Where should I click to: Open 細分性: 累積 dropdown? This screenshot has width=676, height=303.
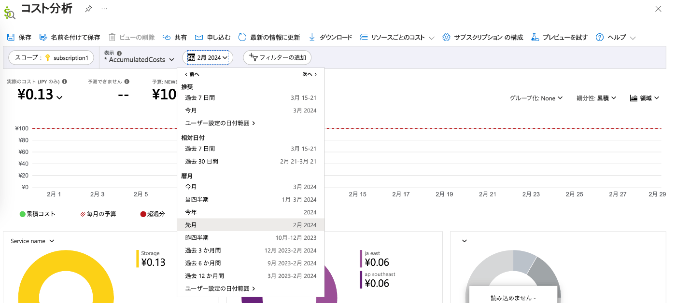[x=596, y=98]
